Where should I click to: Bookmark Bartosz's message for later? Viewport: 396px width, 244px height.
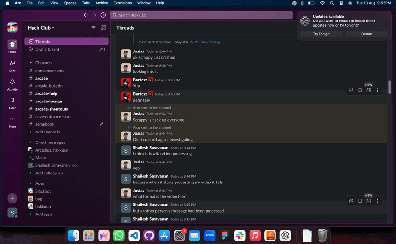360,90
